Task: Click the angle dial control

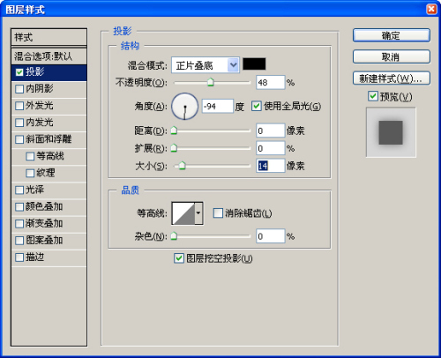Action: [x=185, y=107]
